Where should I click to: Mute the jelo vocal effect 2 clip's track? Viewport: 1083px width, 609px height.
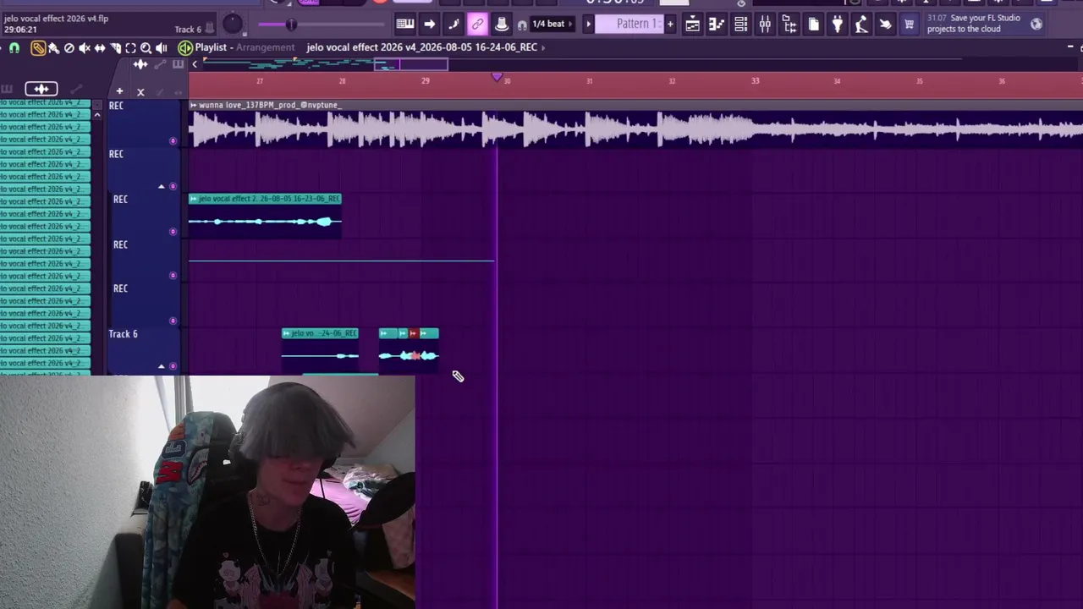coord(173,232)
